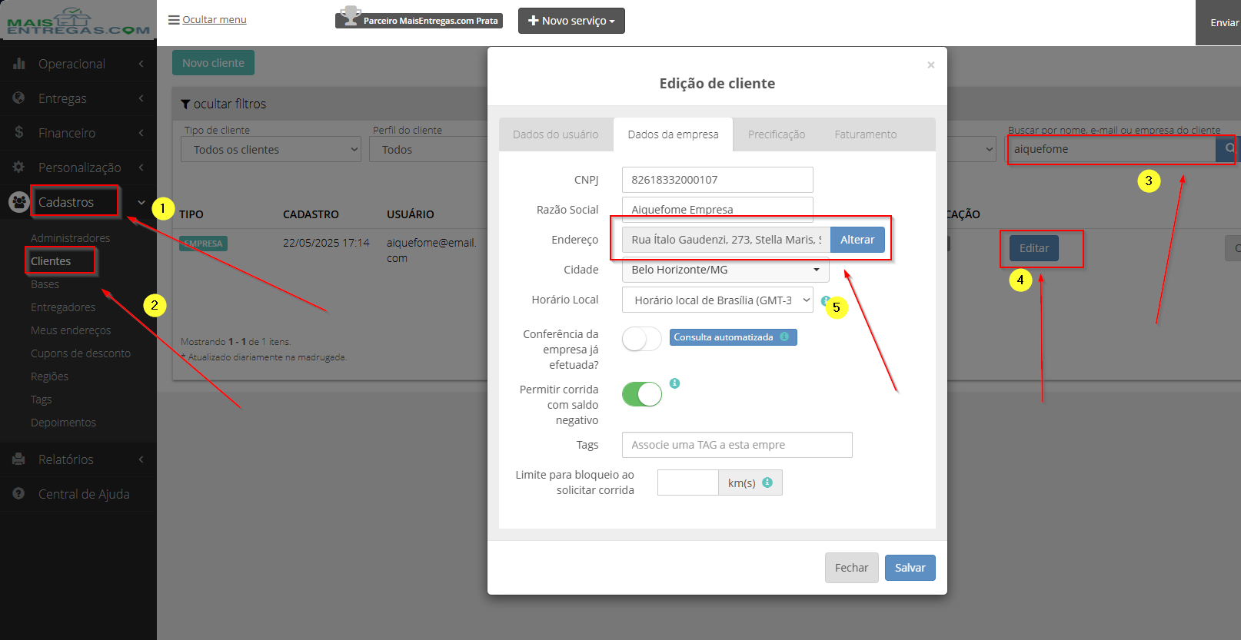The height and width of the screenshot is (640, 1241).
Task: Open the Perfil do cliente dropdown
Action: click(x=428, y=149)
